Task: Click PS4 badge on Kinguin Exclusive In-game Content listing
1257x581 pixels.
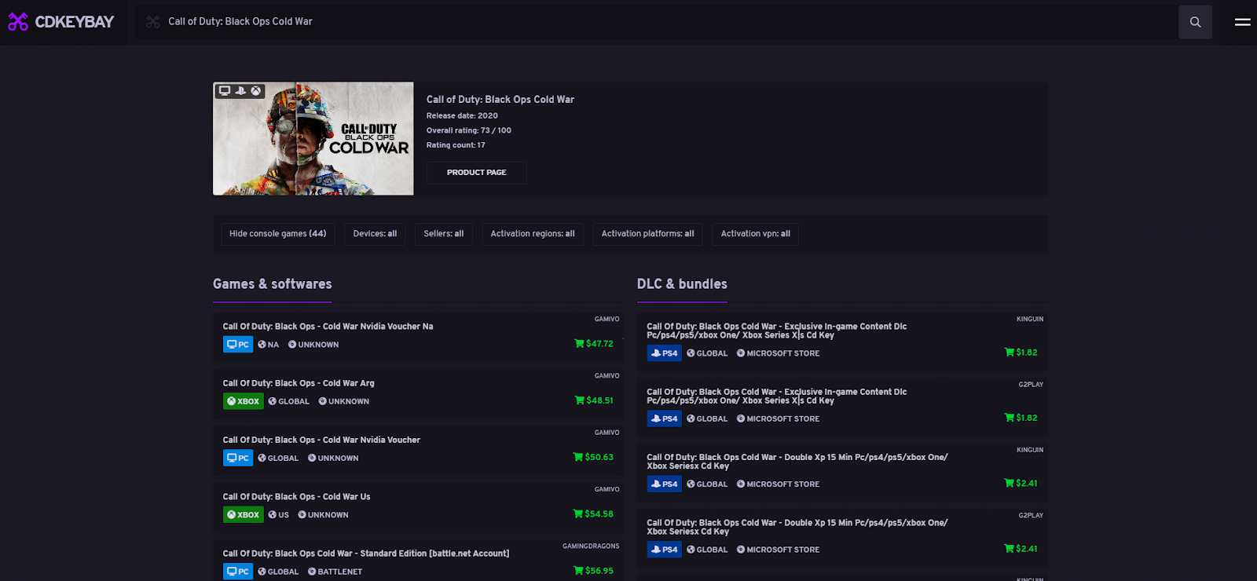Action: (664, 353)
